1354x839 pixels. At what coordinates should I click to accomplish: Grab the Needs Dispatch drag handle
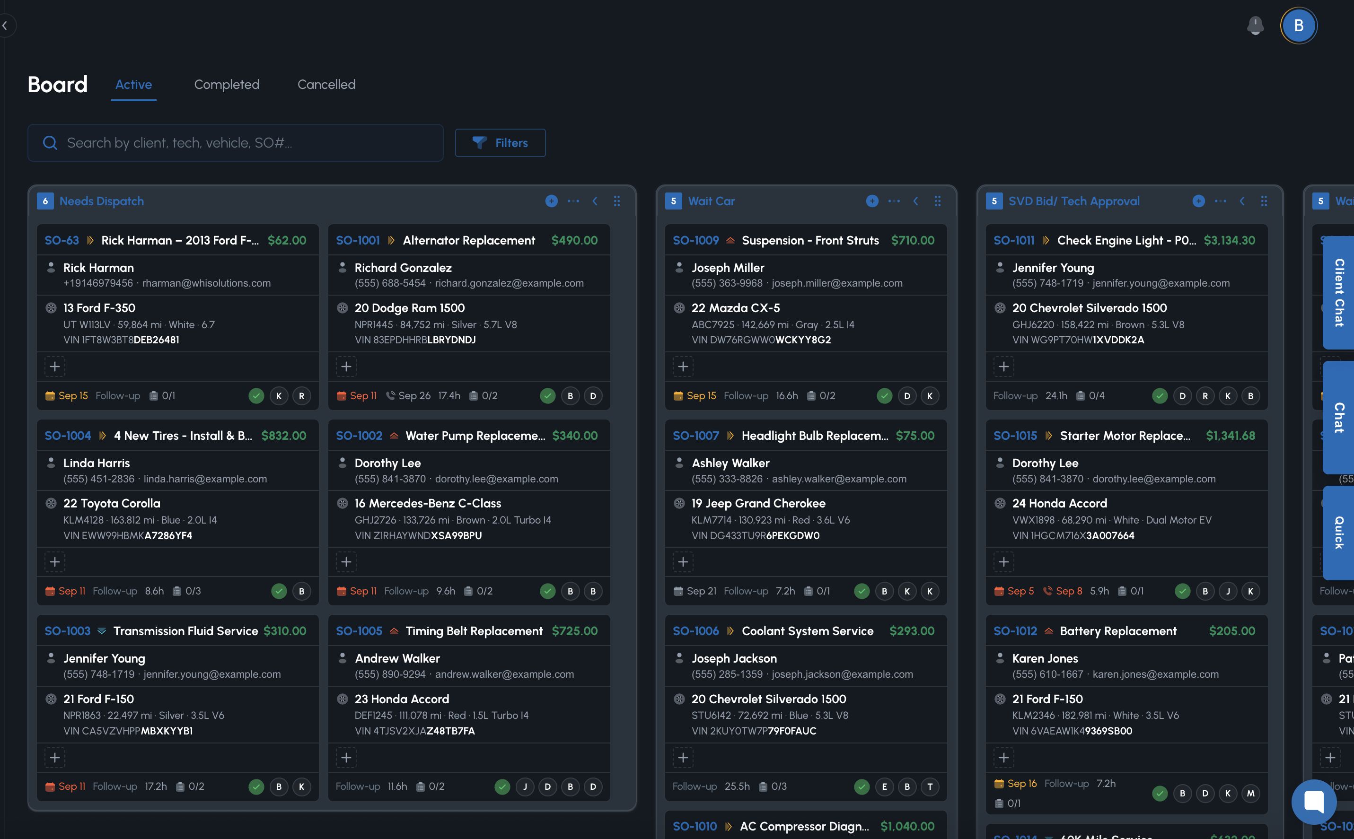coord(616,201)
